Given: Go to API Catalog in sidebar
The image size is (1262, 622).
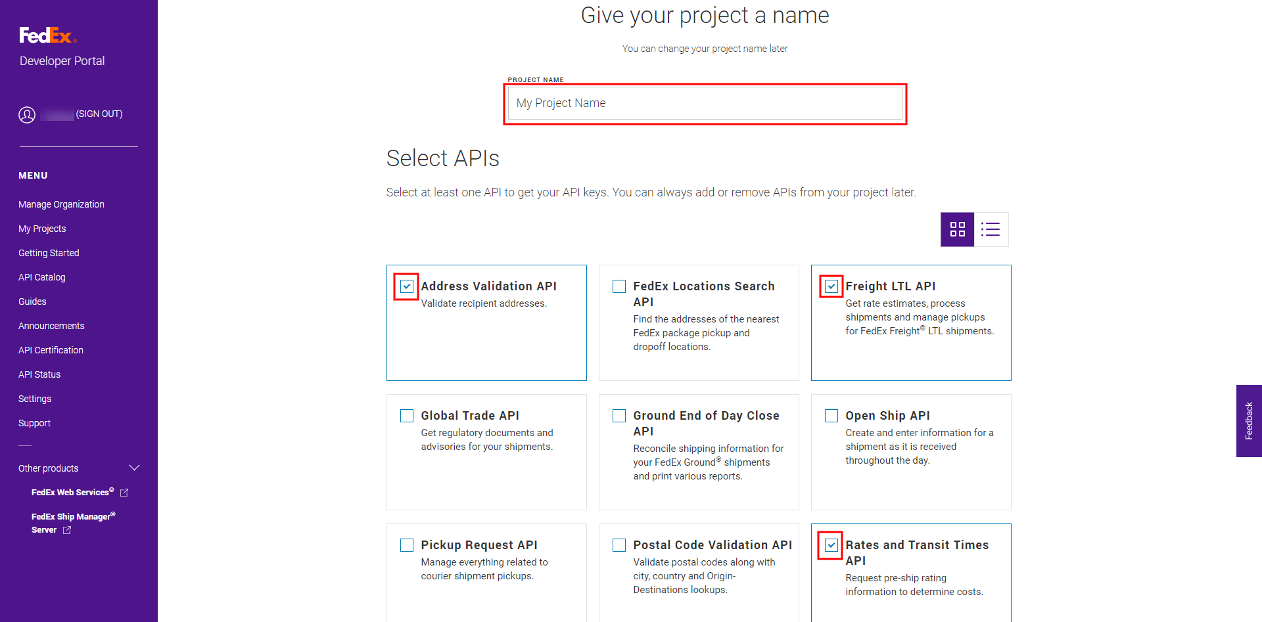Looking at the screenshot, I should (42, 277).
